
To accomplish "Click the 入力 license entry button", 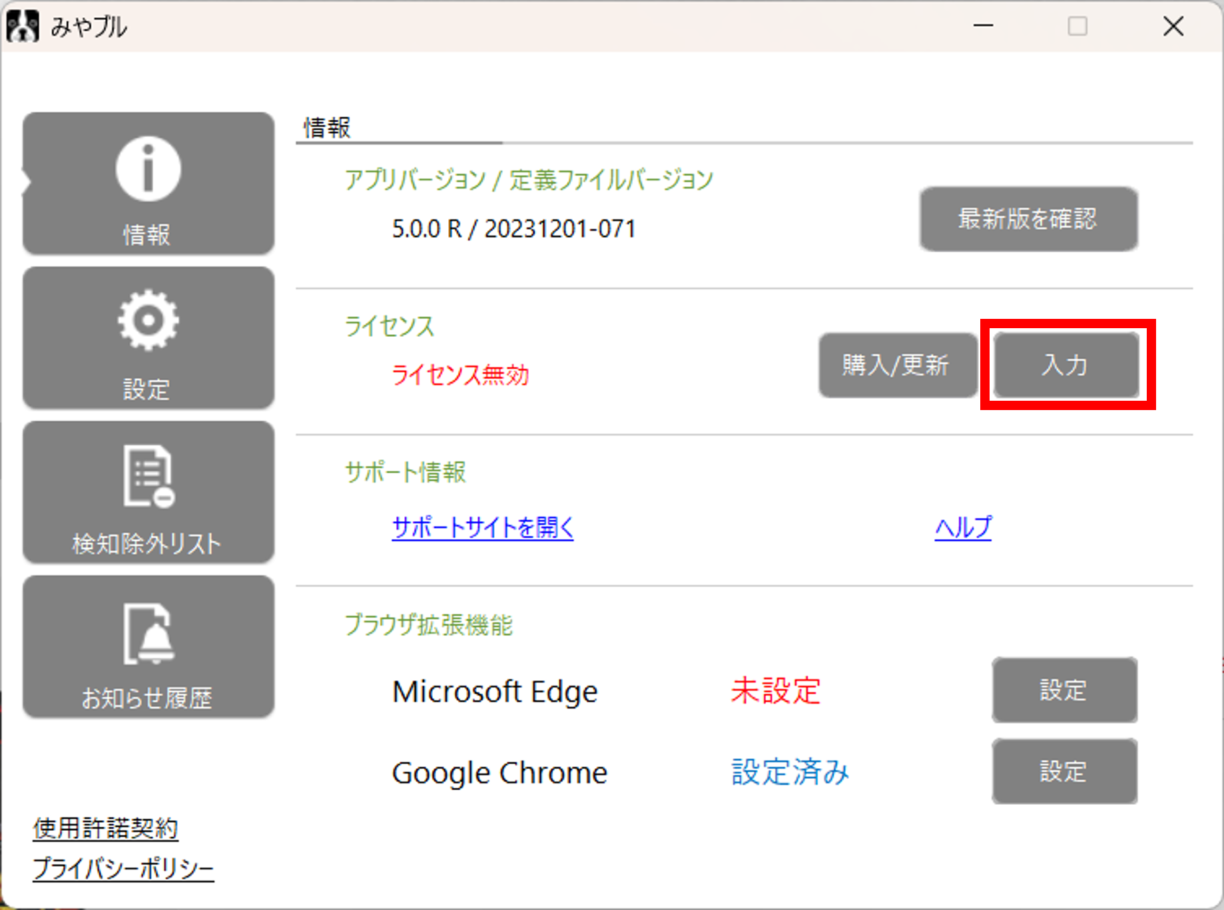I will [1066, 365].
